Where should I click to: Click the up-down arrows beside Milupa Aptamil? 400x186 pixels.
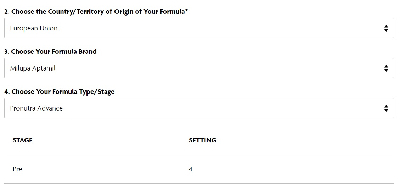click(x=386, y=68)
